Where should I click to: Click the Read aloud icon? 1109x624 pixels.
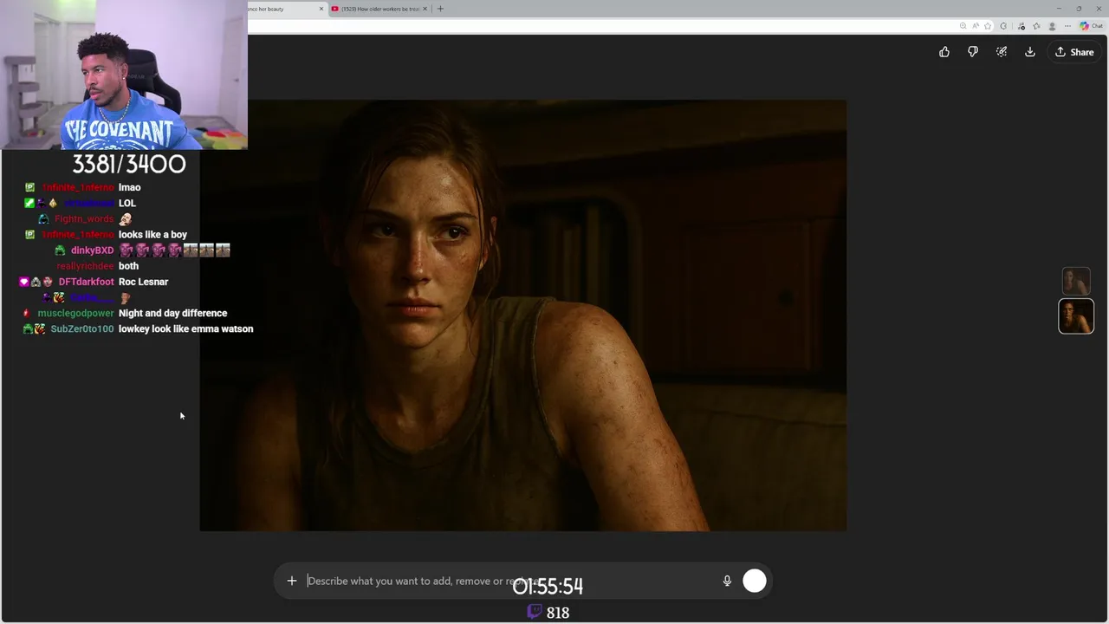click(976, 26)
